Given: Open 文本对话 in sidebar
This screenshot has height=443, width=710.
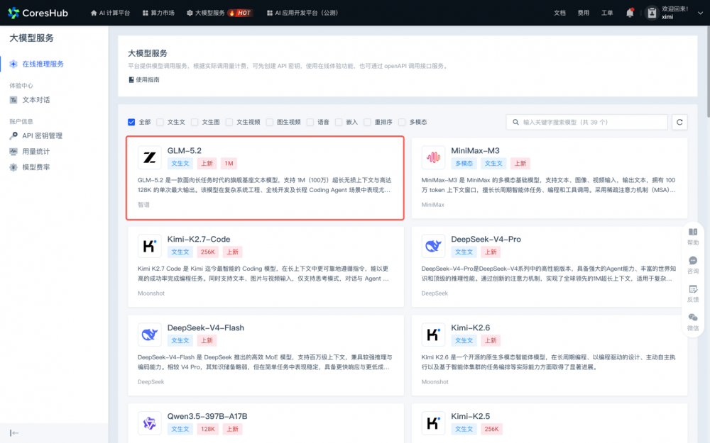Looking at the screenshot, I should point(36,100).
